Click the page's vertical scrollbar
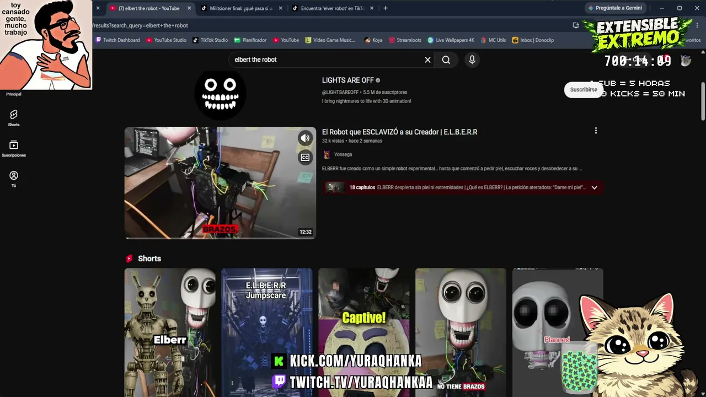 tap(703, 101)
